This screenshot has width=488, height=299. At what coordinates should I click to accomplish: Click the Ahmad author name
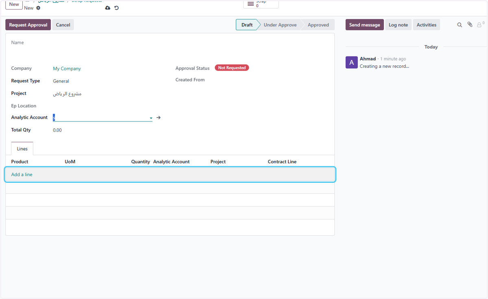tap(368, 59)
